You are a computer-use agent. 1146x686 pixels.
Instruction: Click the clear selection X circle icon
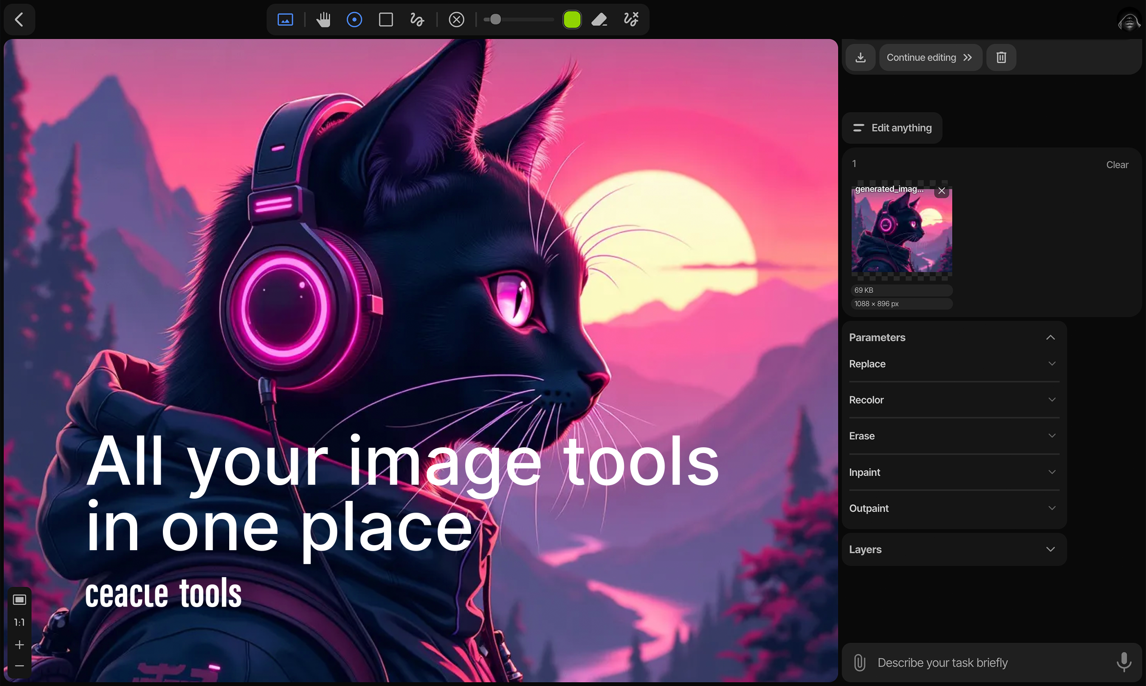457,19
